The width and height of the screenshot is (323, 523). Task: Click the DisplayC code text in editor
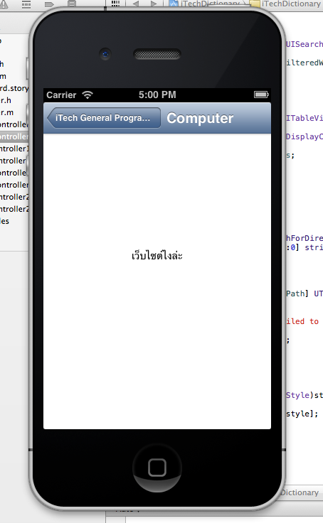pyautogui.click(x=305, y=136)
